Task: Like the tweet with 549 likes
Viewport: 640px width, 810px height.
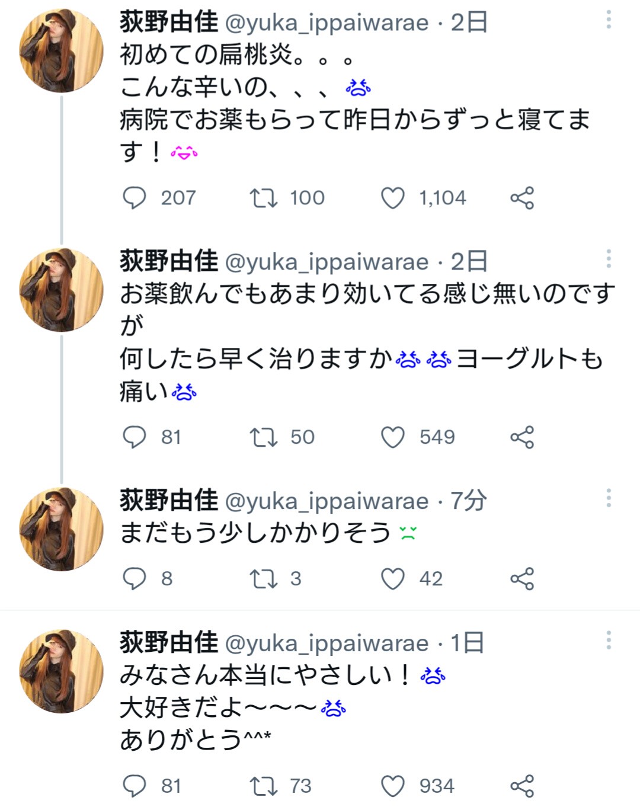Action: [x=392, y=437]
